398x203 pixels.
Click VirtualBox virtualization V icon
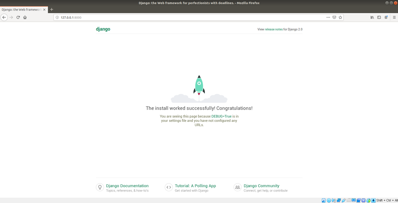coord(363,200)
